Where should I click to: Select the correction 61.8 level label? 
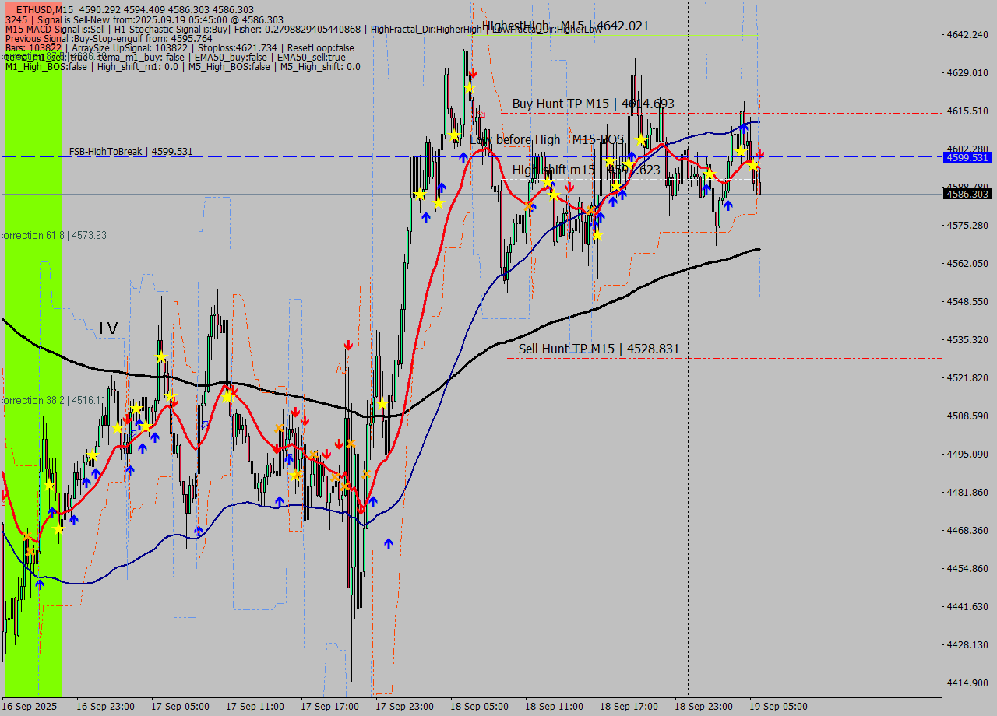tap(54, 235)
